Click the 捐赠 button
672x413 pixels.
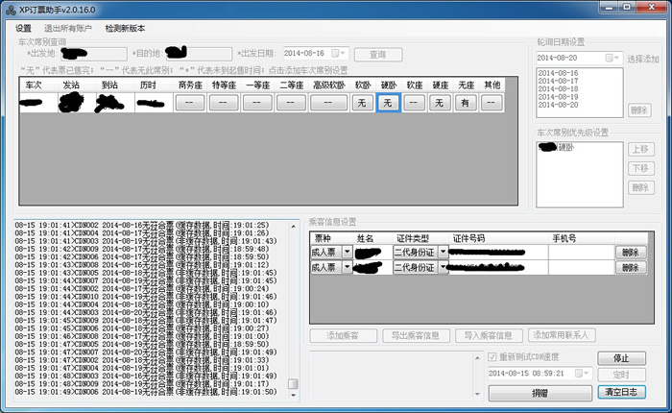click(x=539, y=392)
